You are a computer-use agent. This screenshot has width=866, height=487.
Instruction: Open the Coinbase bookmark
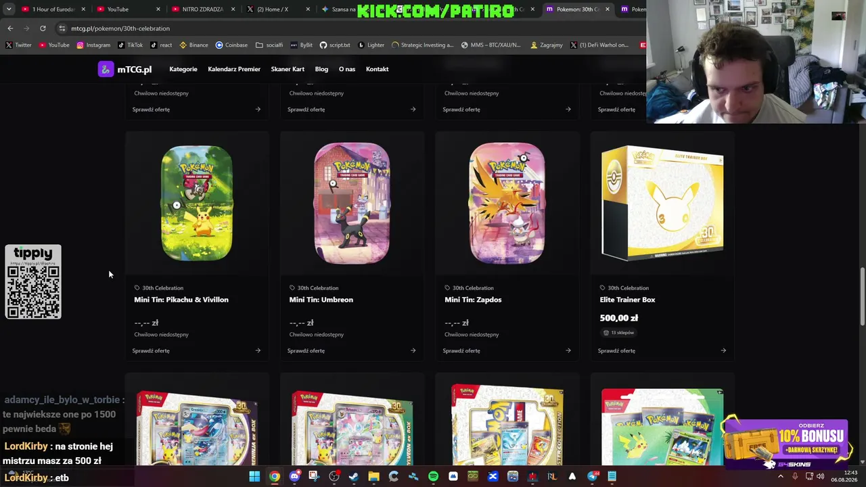(231, 45)
